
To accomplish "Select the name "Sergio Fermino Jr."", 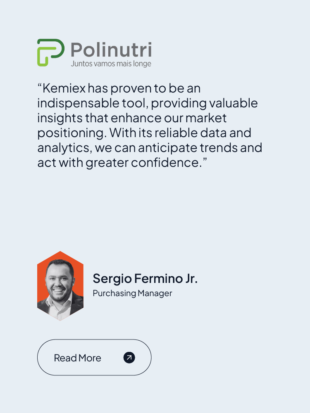I will point(145,278).
